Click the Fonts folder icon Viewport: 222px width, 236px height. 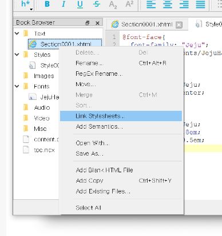[x=26, y=86]
